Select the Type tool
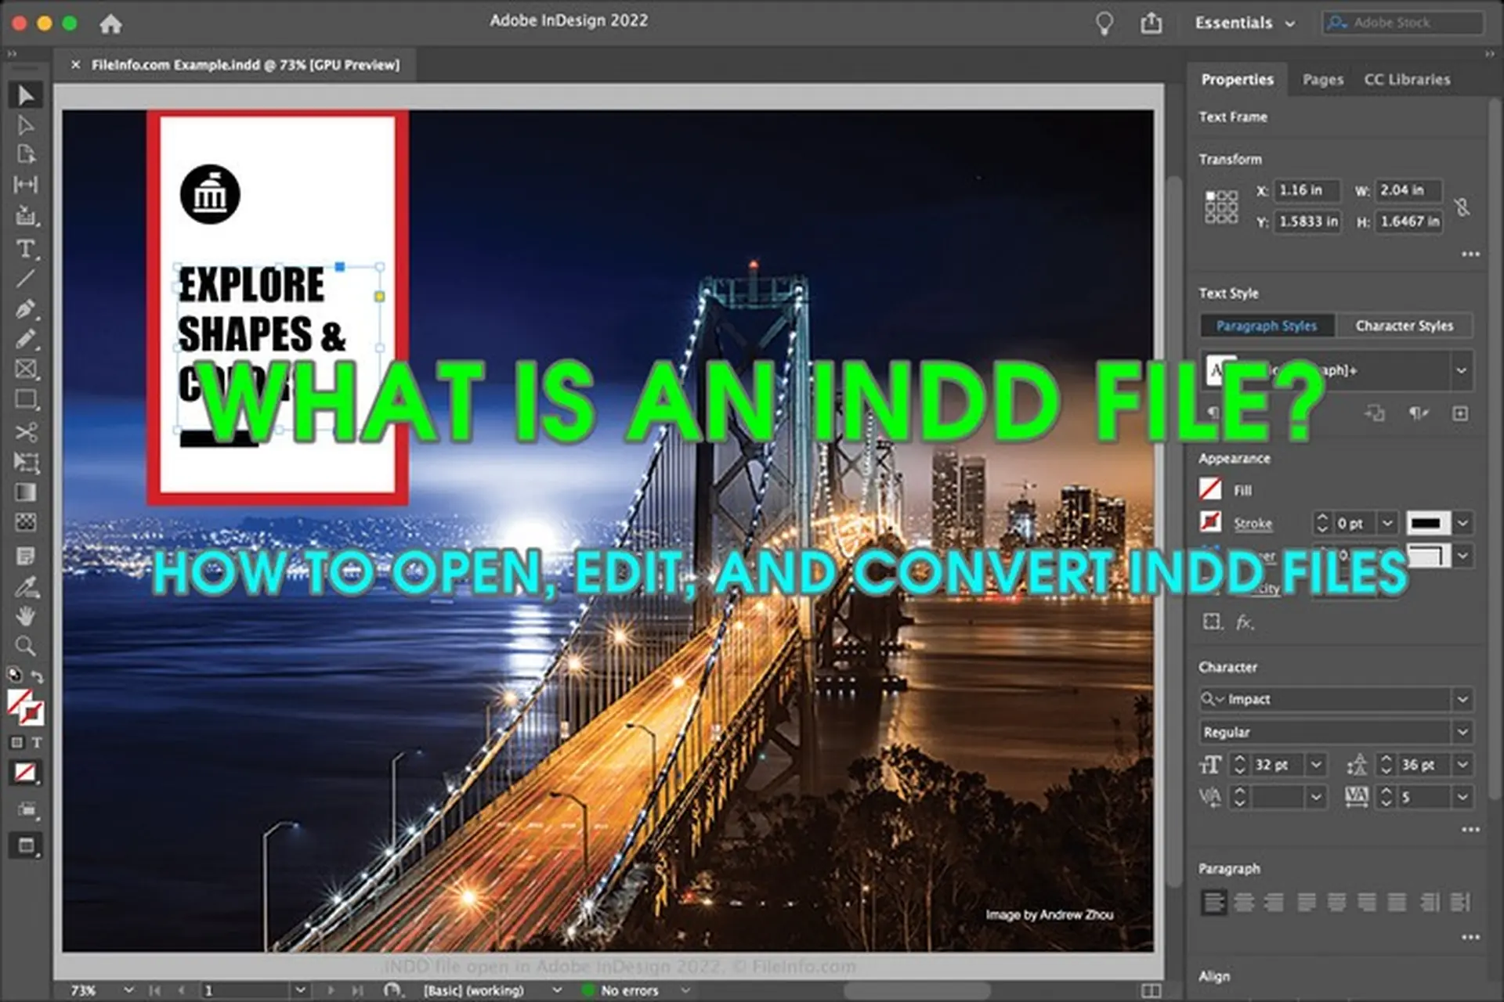Screen dimensions: 1504x1002 pos(26,249)
